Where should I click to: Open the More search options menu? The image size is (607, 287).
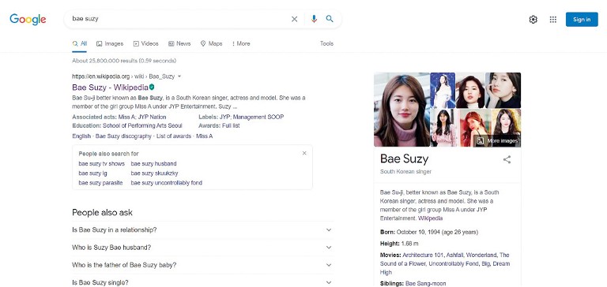click(241, 43)
